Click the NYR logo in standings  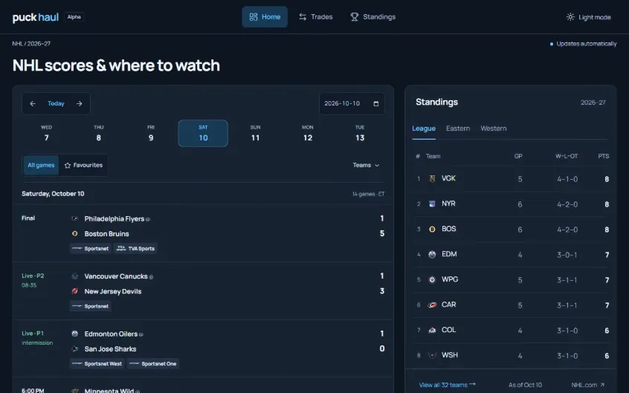(432, 204)
